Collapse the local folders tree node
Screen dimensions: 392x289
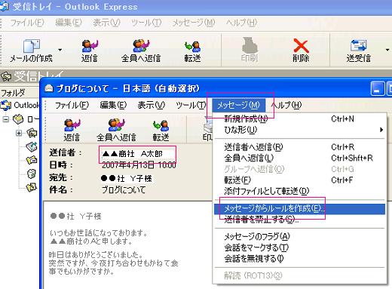(5, 119)
